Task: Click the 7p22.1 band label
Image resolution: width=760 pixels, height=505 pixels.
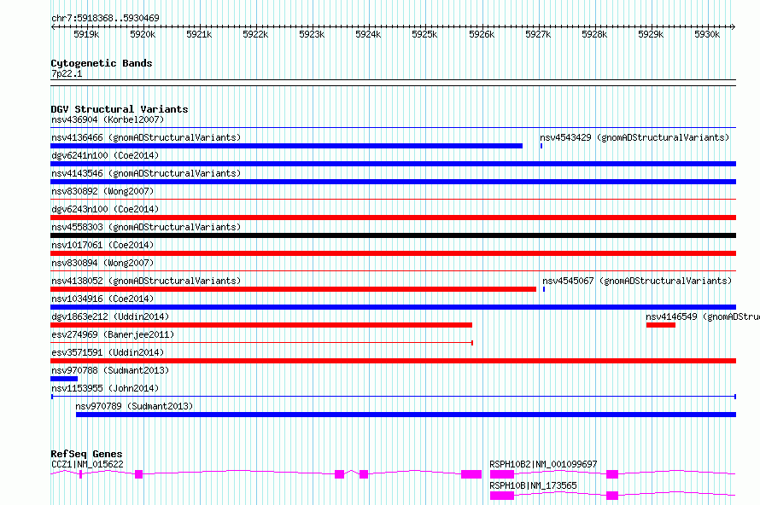Action: click(67, 73)
